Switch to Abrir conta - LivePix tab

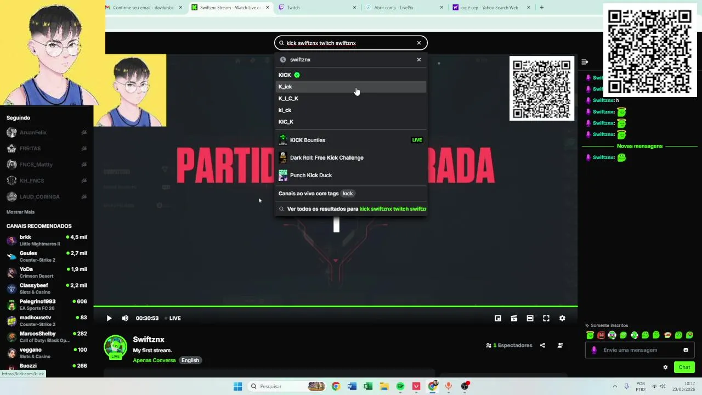click(x=405, y=8)
